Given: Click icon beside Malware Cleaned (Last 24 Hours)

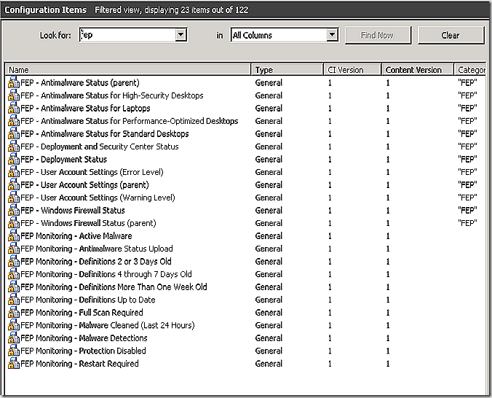Looking at the screenshot, I should tap(14, 325).
